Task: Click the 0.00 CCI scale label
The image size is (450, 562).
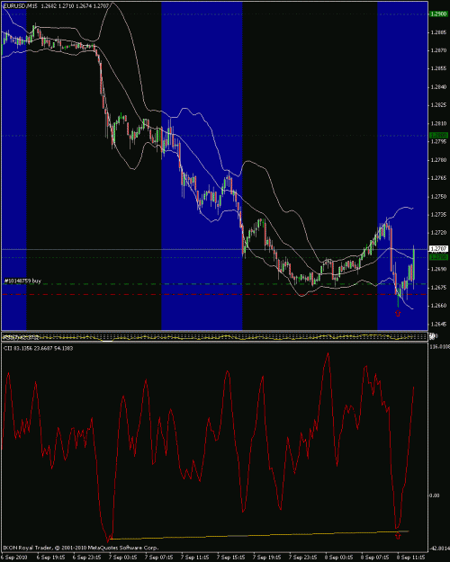Action: (434, 495)
